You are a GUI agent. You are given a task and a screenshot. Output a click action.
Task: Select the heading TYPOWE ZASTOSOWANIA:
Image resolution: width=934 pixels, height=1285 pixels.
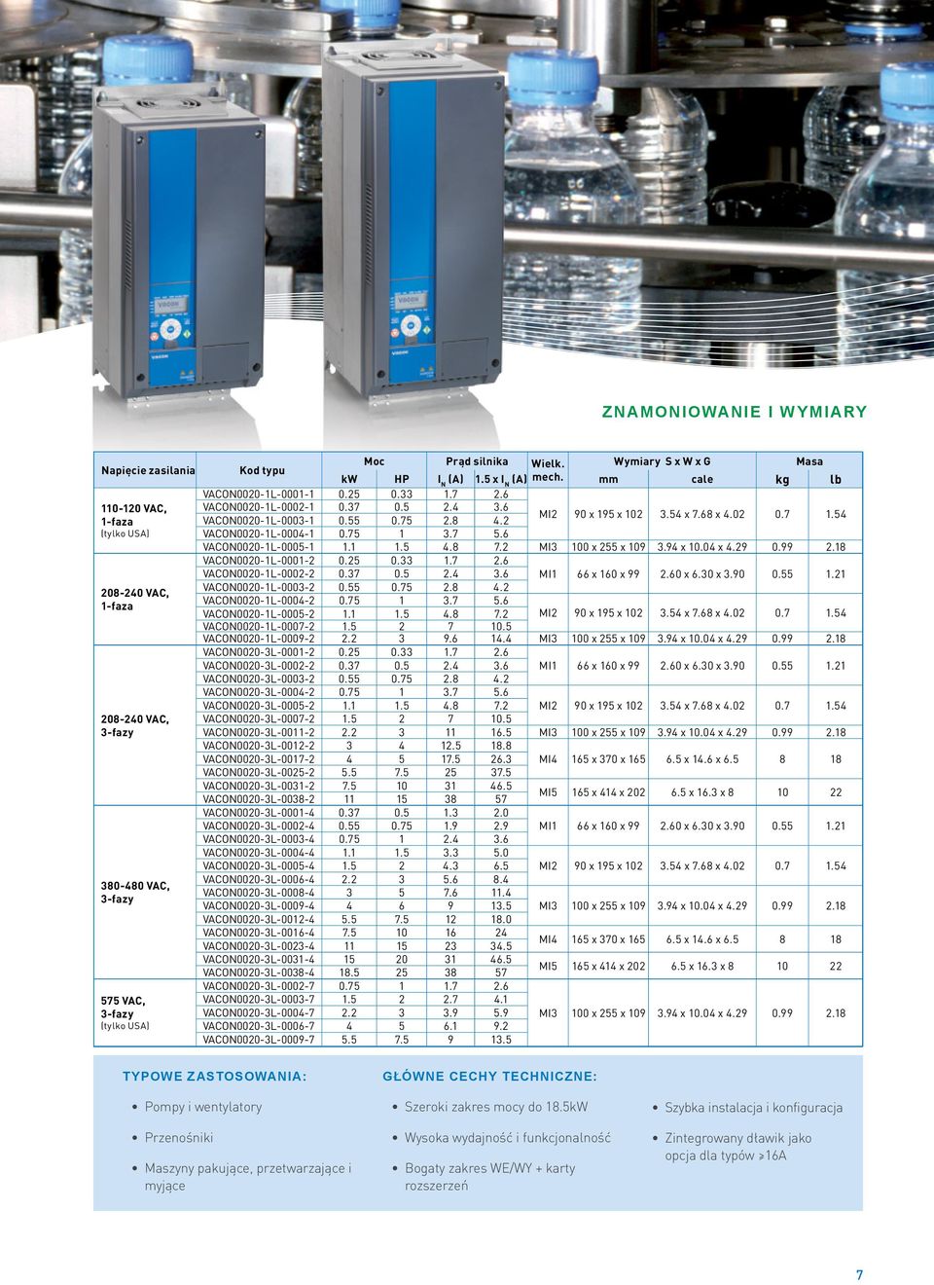pyautogui.click(x=214, y=1077)
